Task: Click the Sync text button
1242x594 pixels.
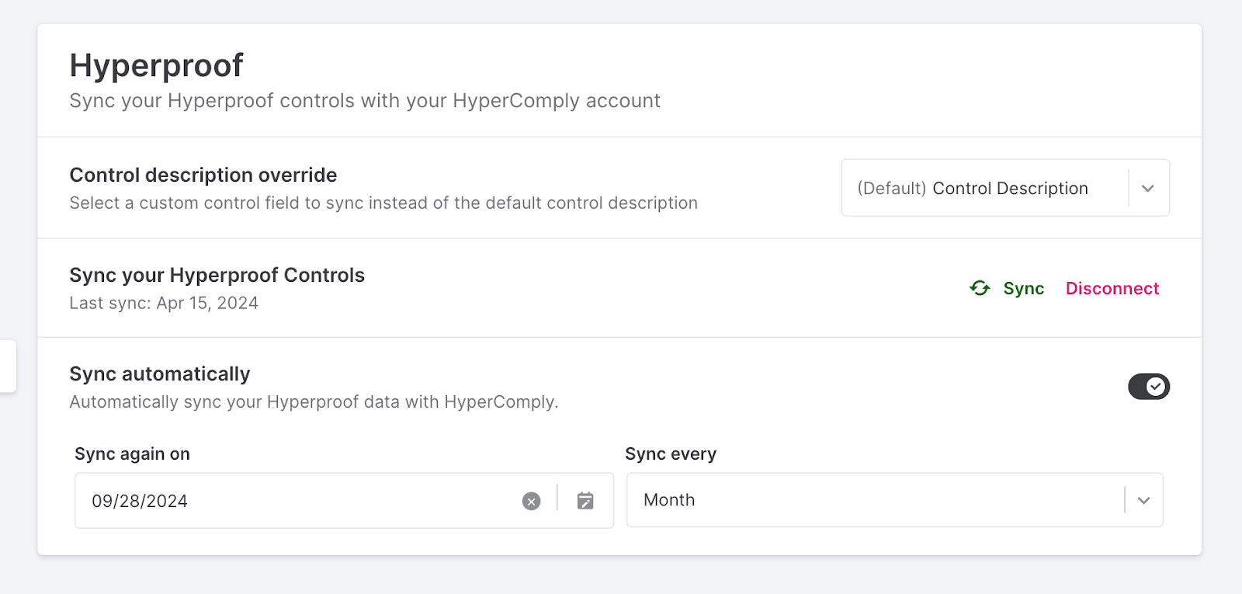Action: coord(1023,288)
